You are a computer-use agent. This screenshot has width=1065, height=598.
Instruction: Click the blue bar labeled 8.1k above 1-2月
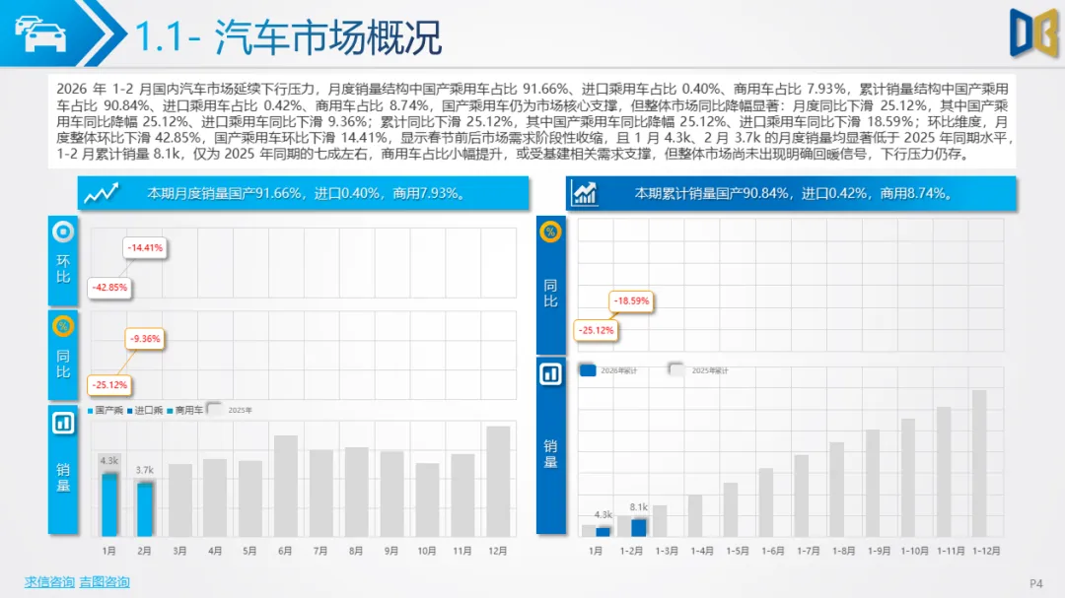tap(638, 527)
